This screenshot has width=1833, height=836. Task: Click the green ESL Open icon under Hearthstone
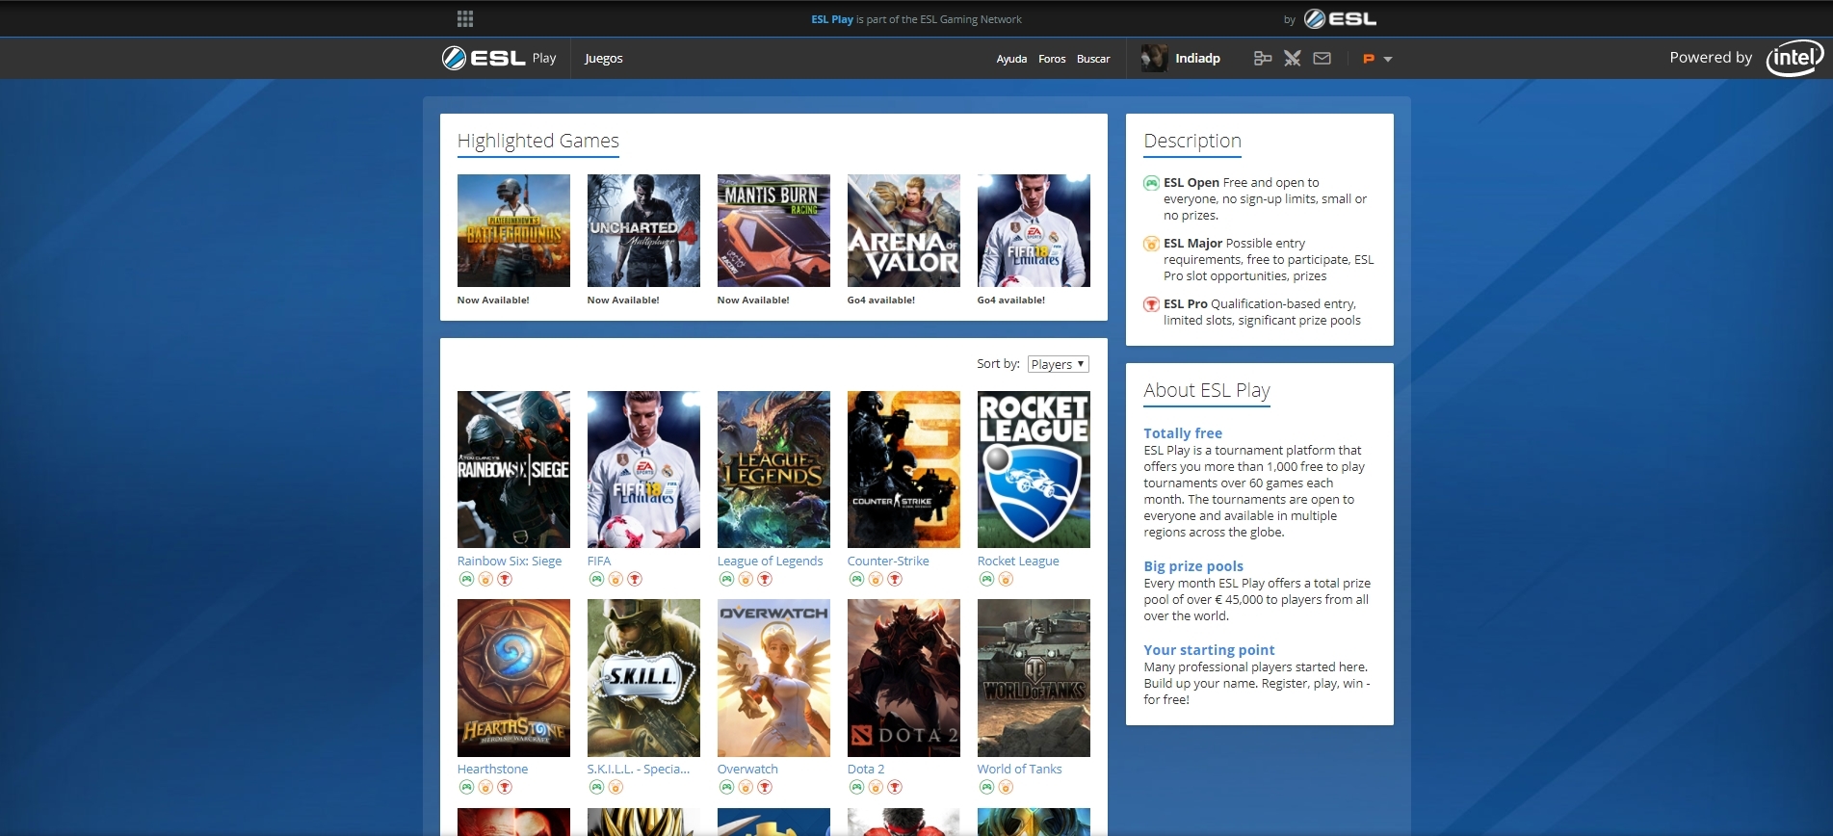click(x=466, y=787)
